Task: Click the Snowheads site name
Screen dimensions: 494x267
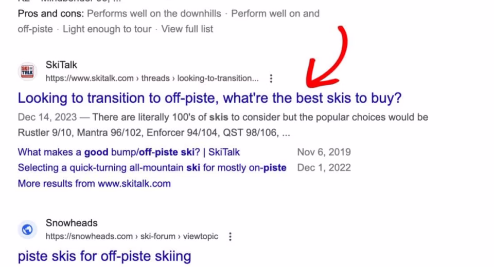Action: [72, 223]
